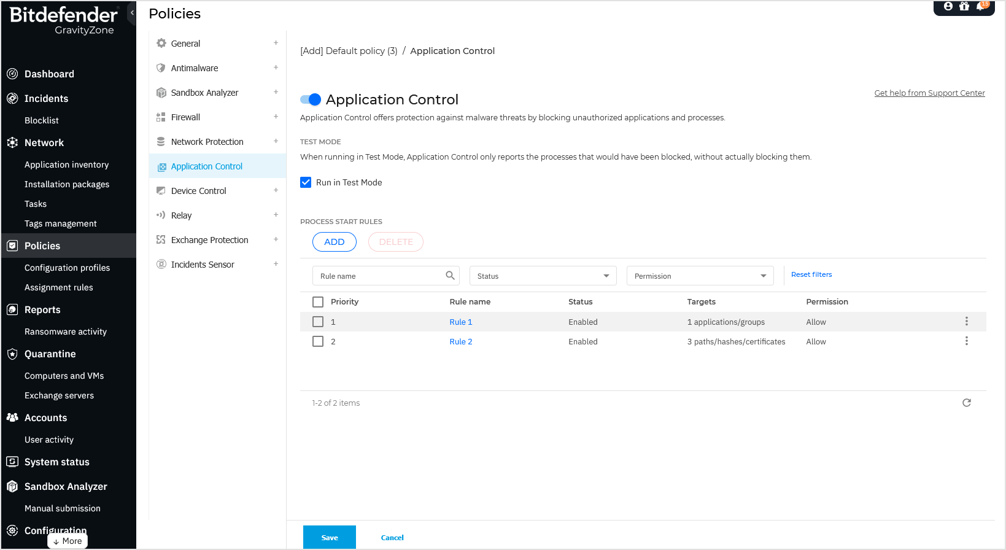Viewport: 1006px width, 550px height.
Task: Expand the Exchange Protection section plus sign
Action: [276, 239]
